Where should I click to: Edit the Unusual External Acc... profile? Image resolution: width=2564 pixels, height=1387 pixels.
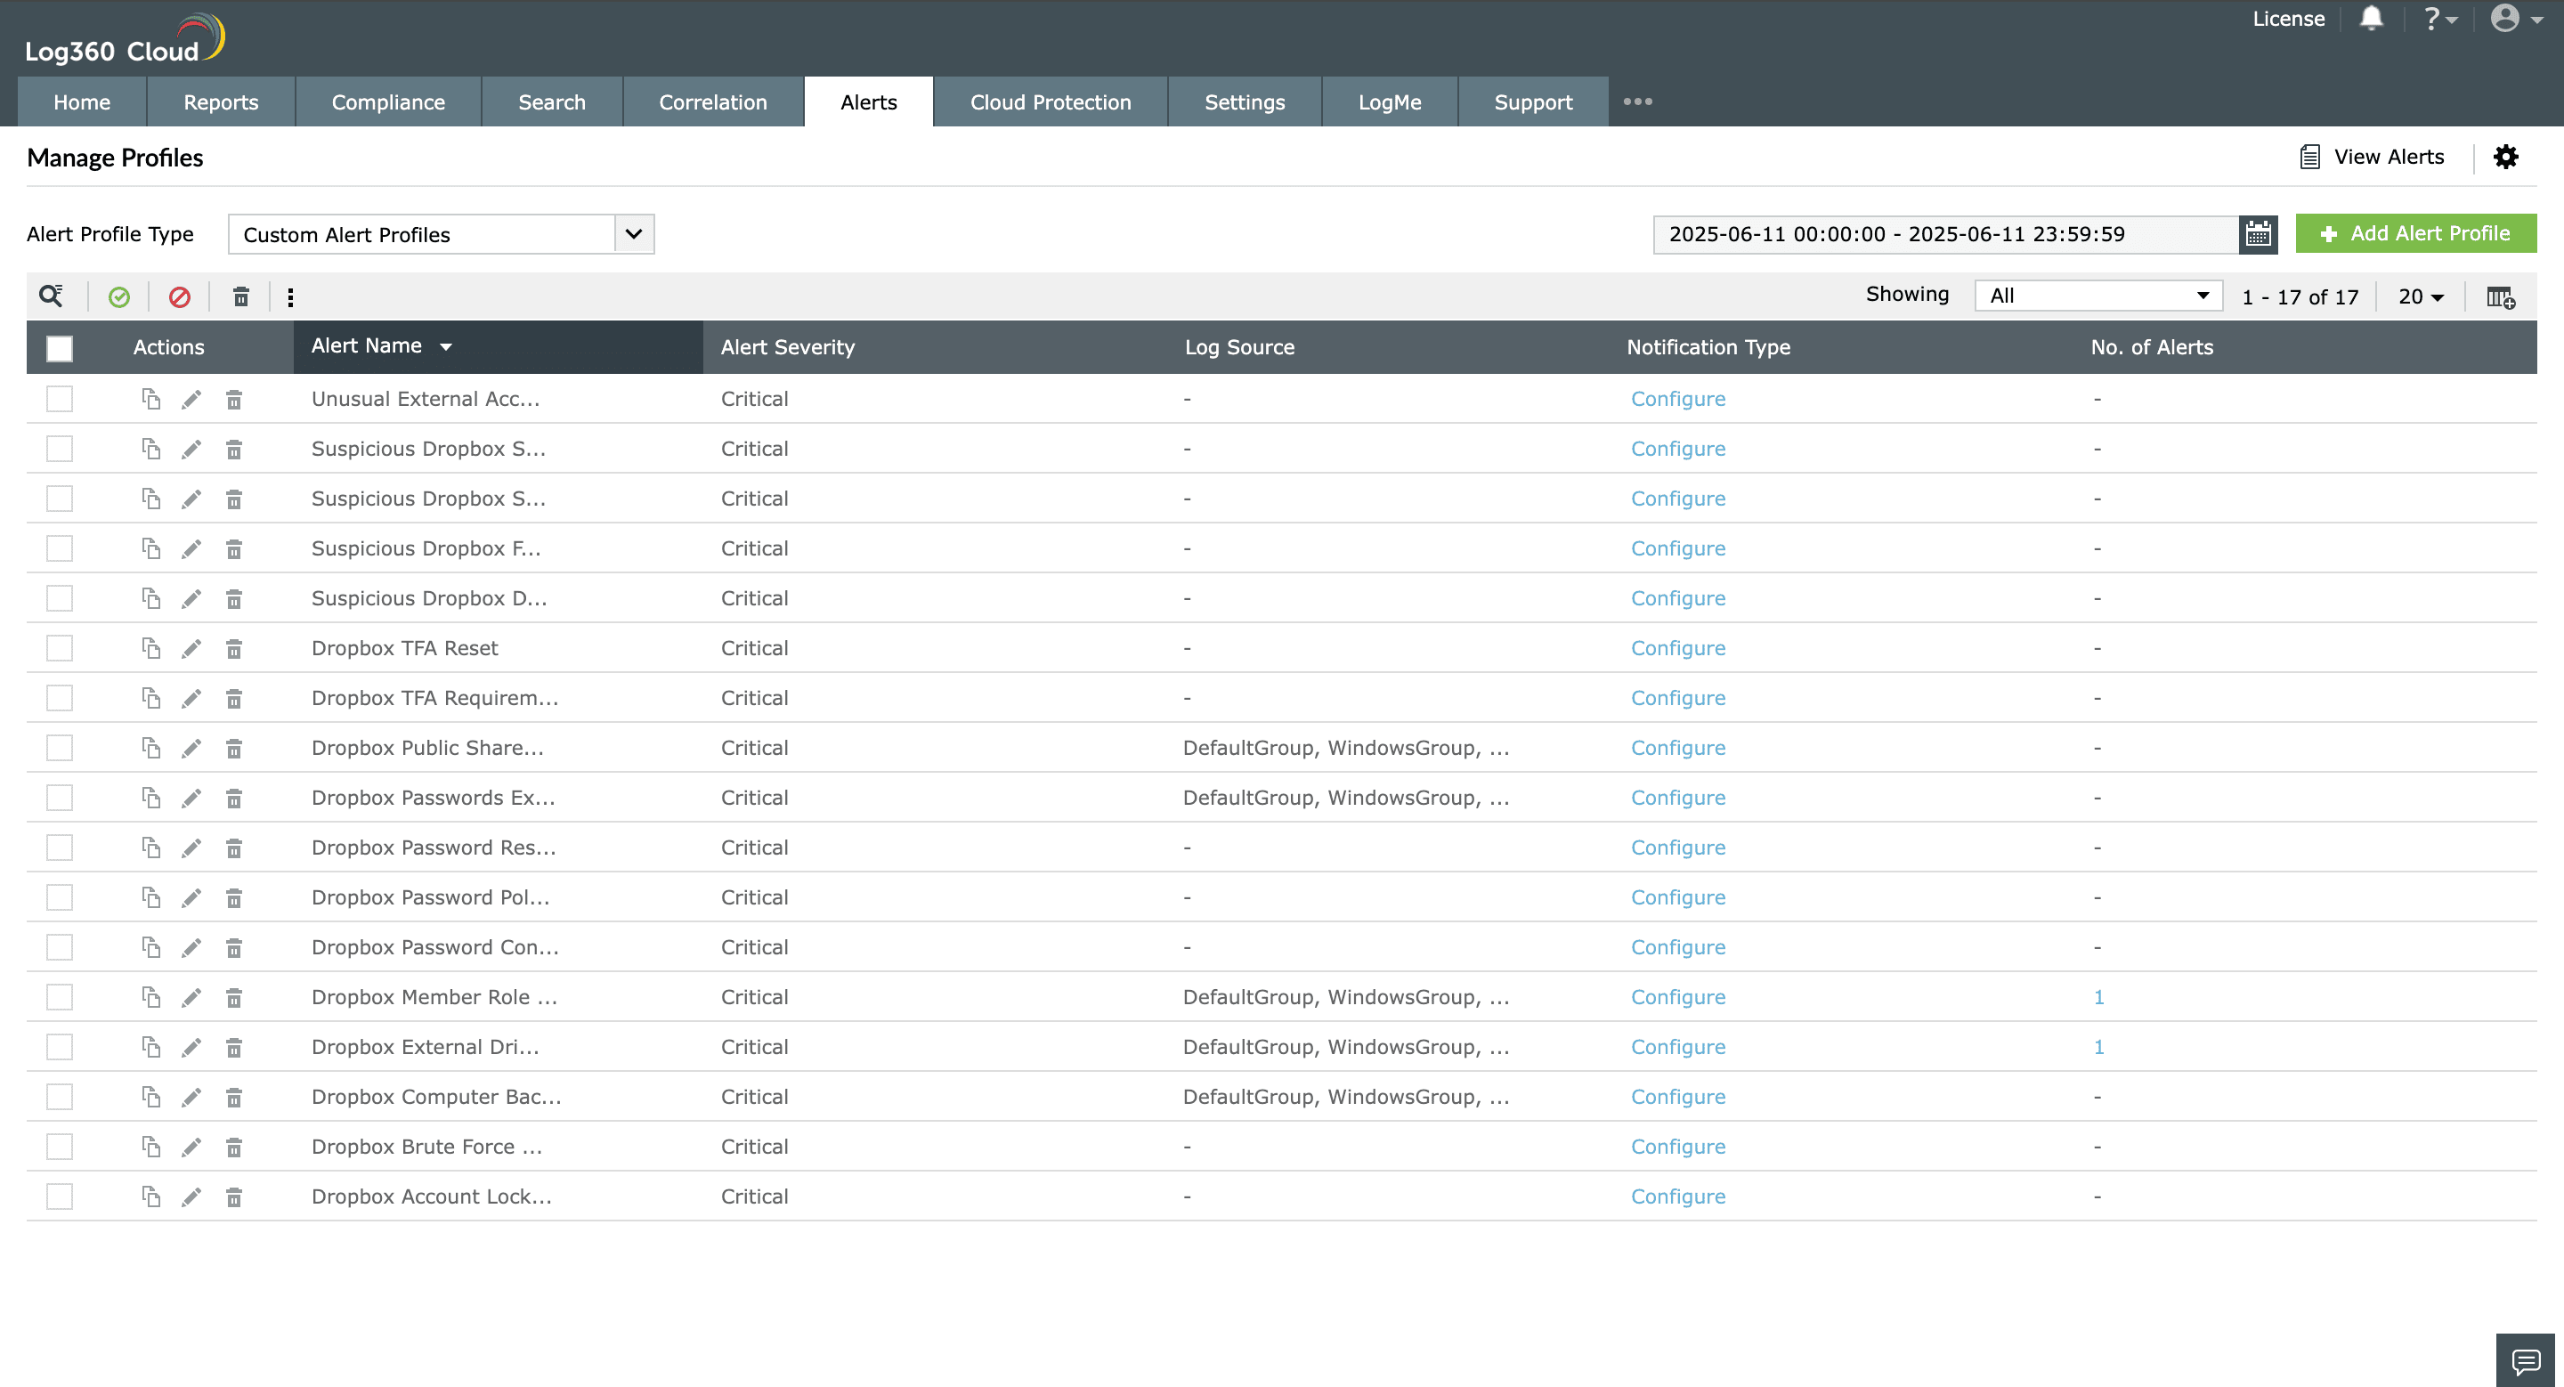(191, 399)
